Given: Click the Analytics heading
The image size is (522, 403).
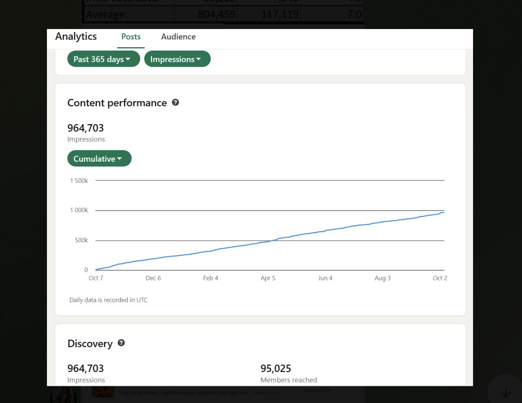Looking at the screenshot, I should pyautogui.click(x=76, y=36).
